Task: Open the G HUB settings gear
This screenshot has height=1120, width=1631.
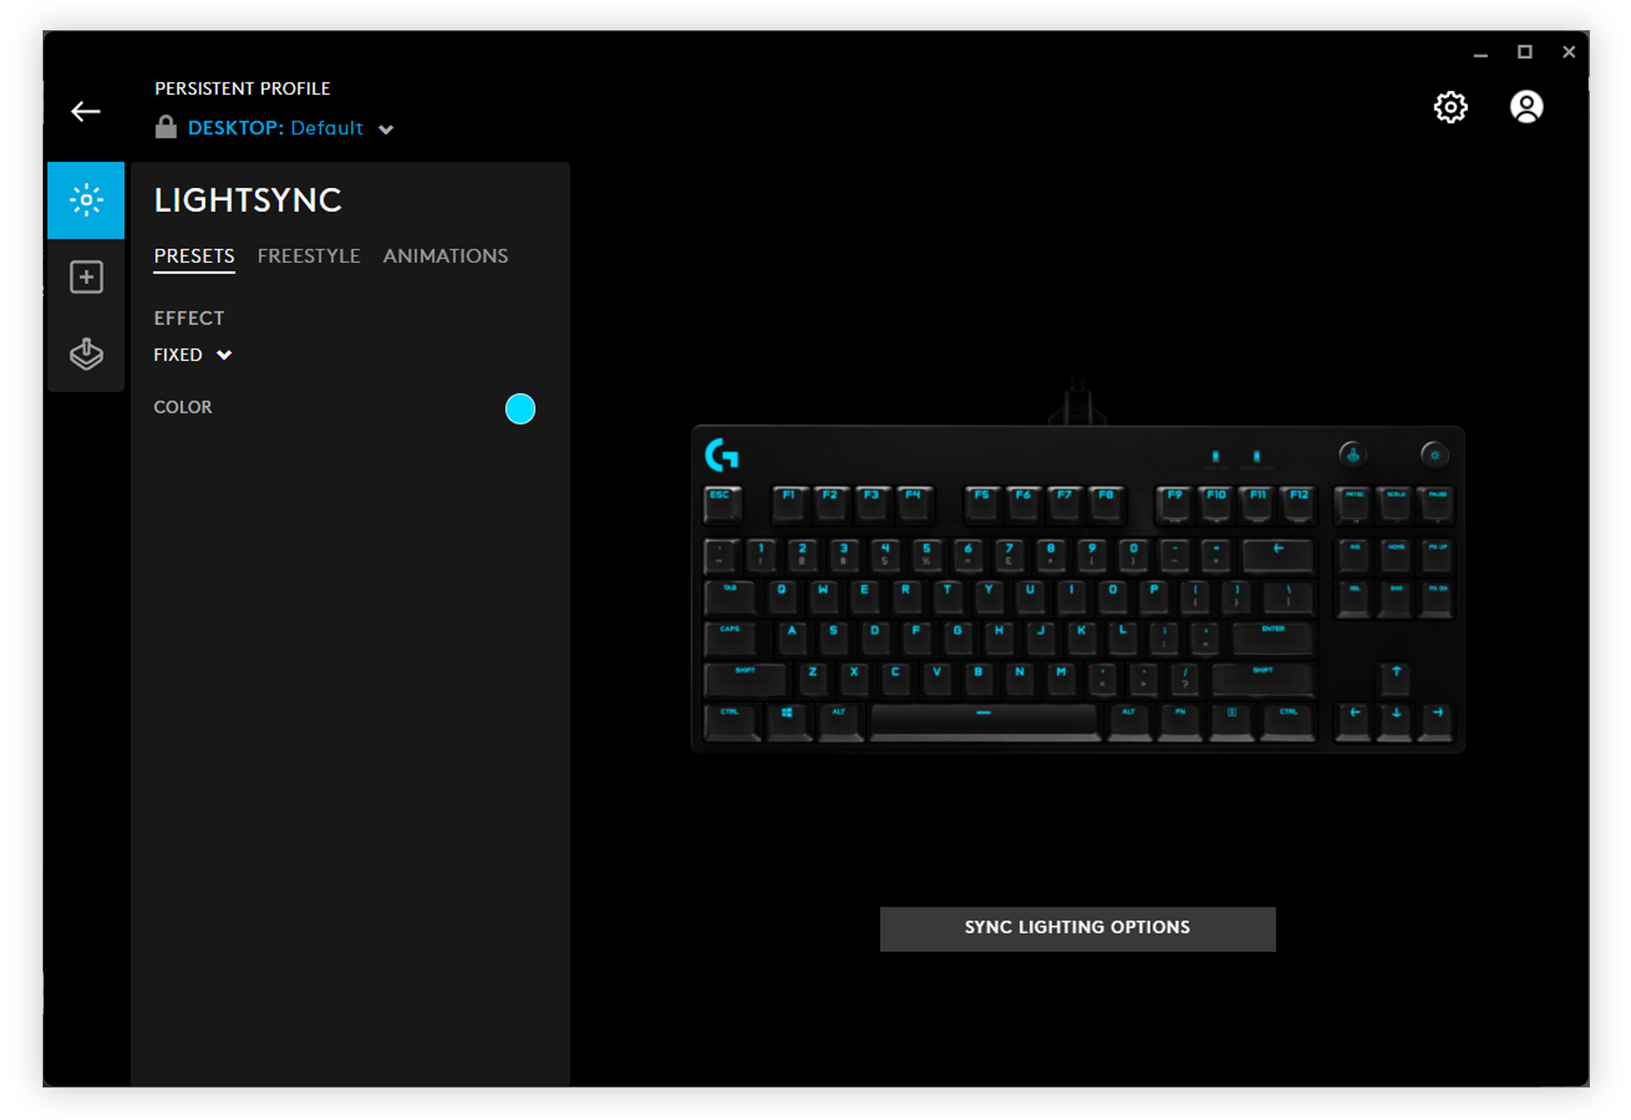Action: pos(1451,108)
